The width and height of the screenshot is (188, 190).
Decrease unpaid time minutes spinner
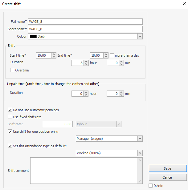(x=121, y=95)
